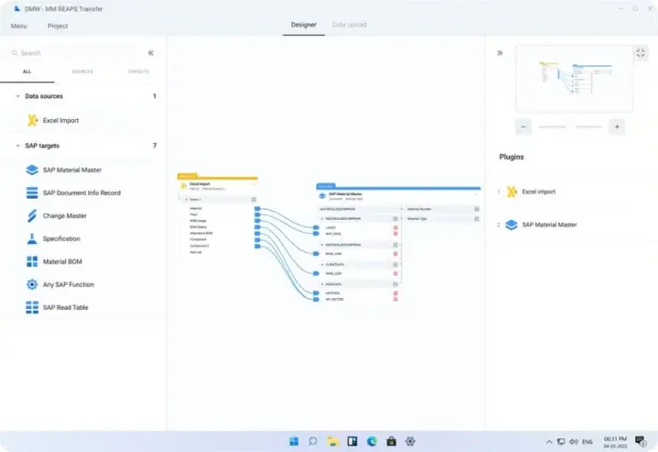
Task: Click the Search input field
Action: 77,53
